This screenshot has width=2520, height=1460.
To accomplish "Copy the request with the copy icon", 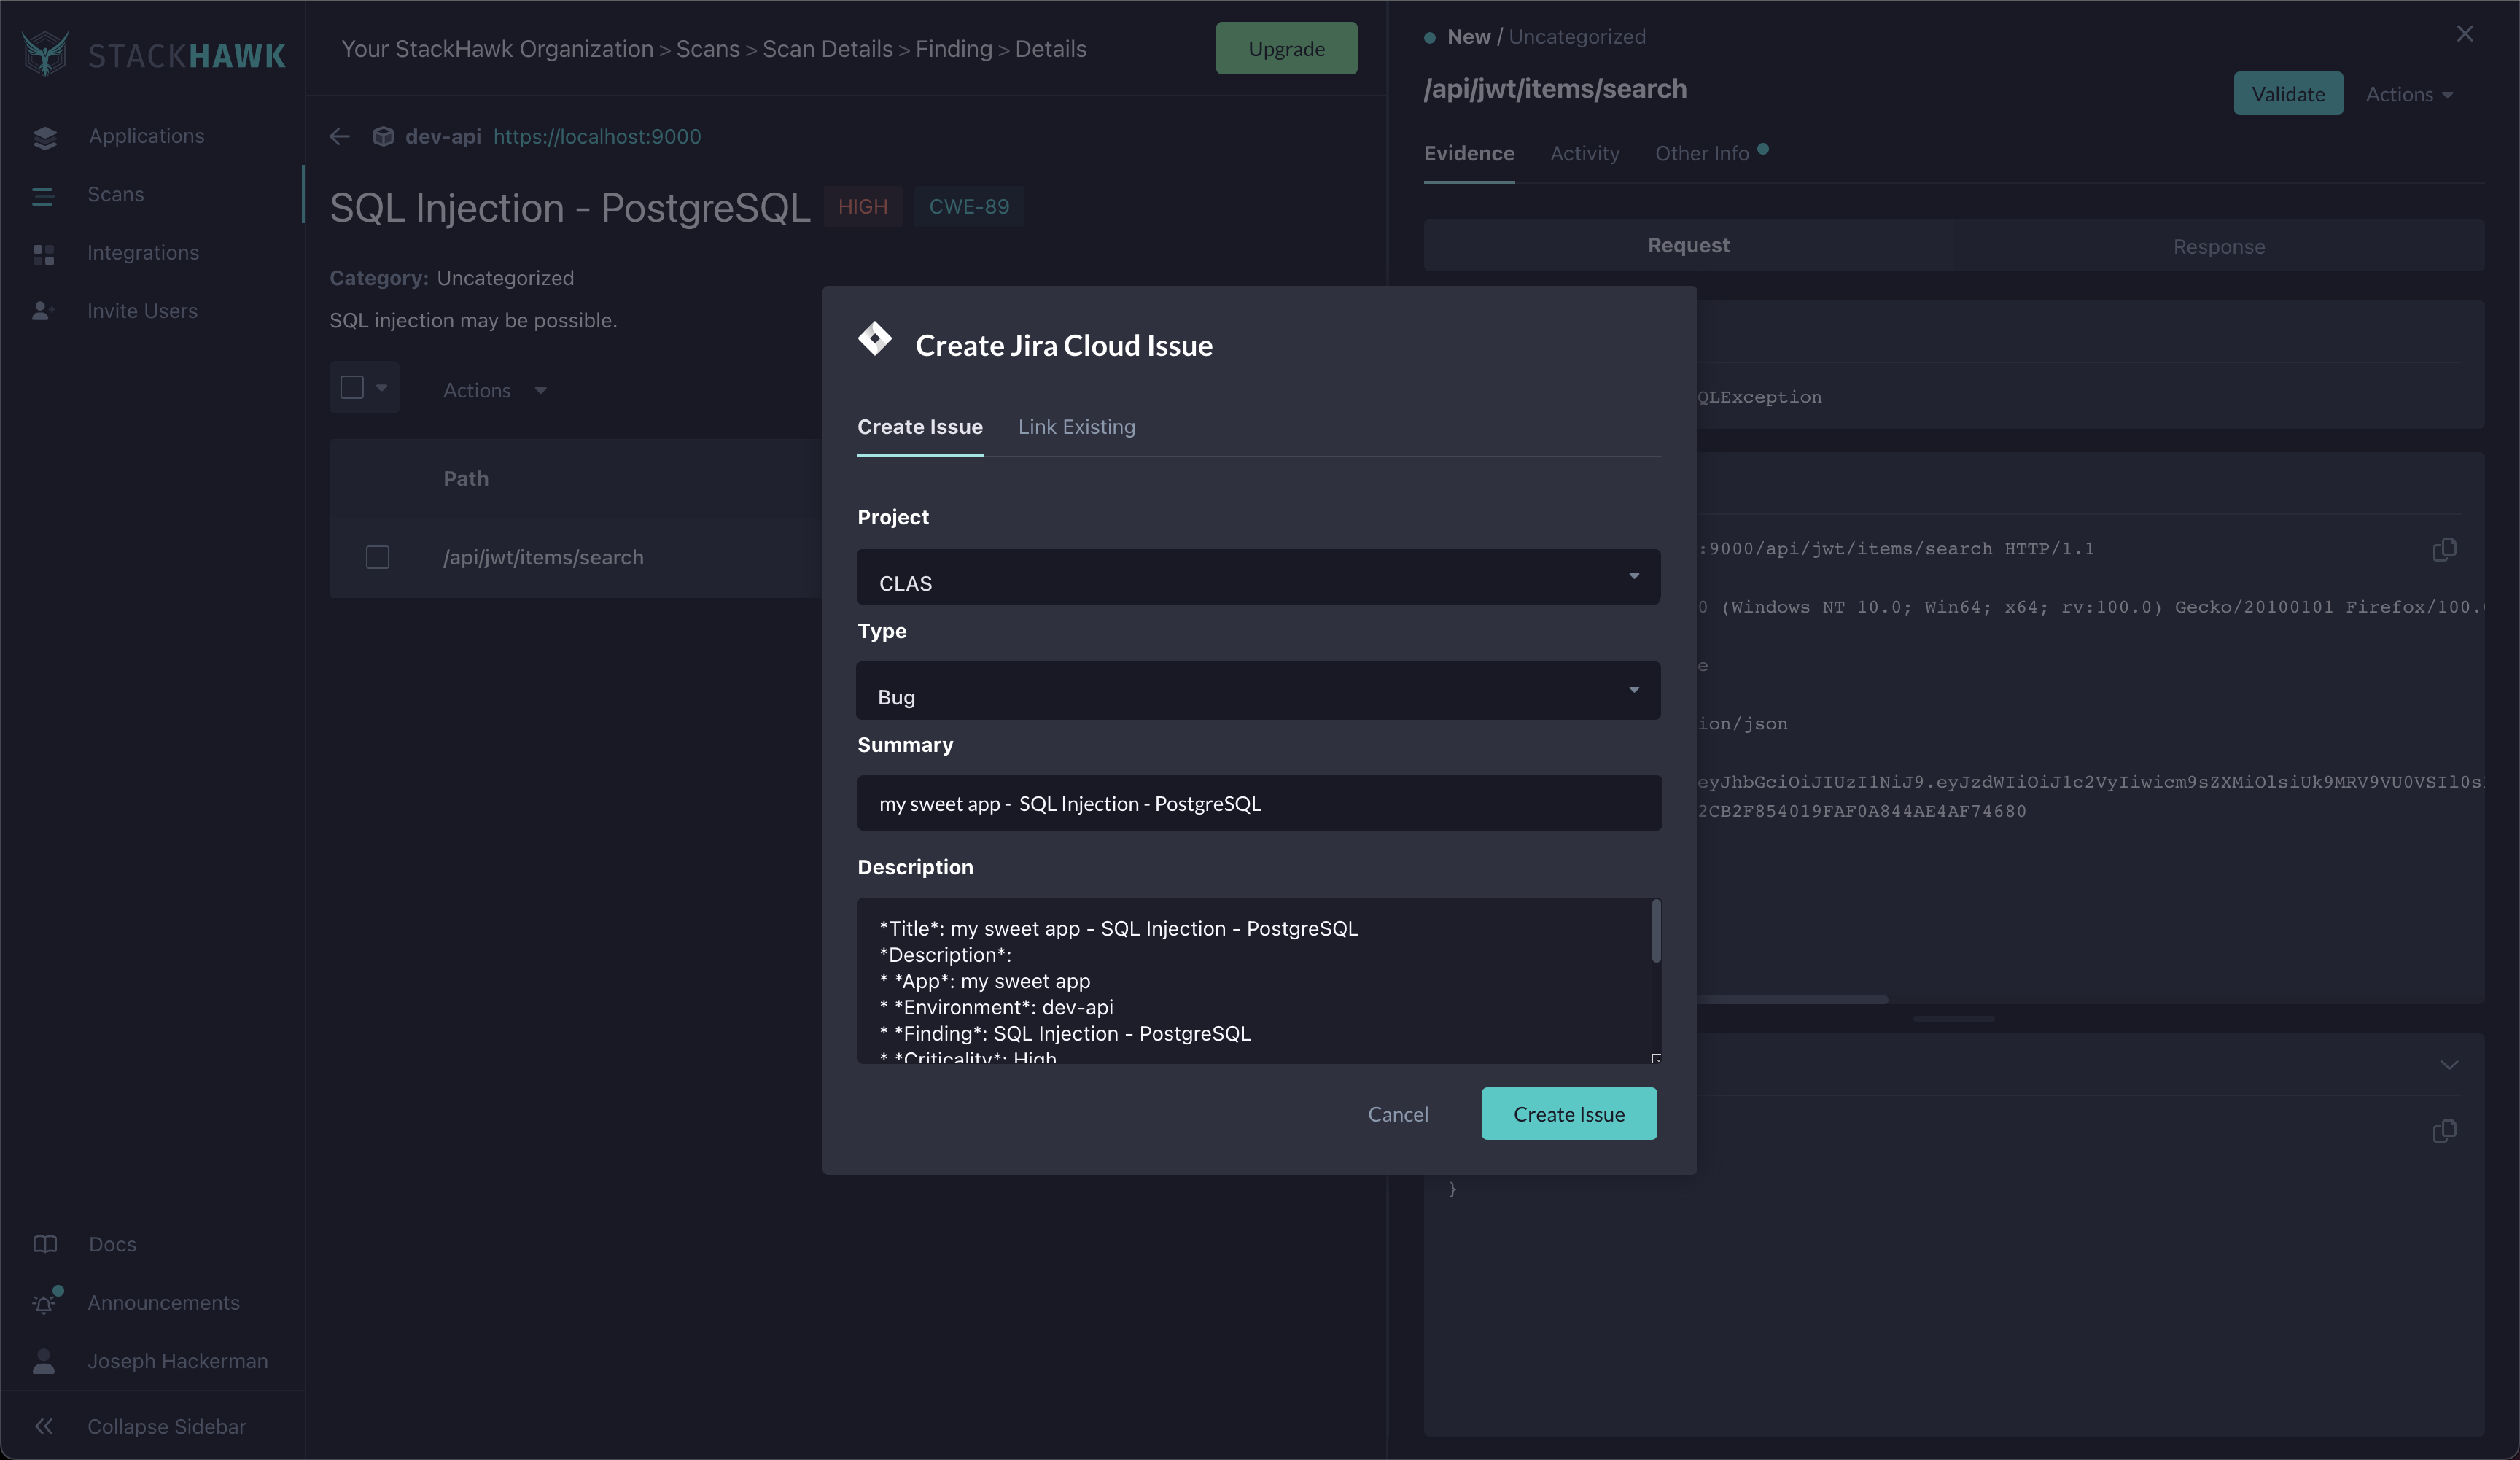I will (x=2444, y=549).
